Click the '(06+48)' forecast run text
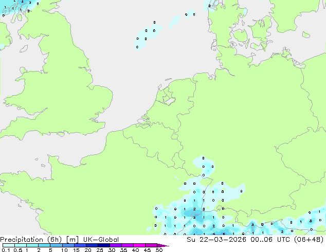Image resolution: width=326 pixels, height=252 pixels. pos(309,240)
